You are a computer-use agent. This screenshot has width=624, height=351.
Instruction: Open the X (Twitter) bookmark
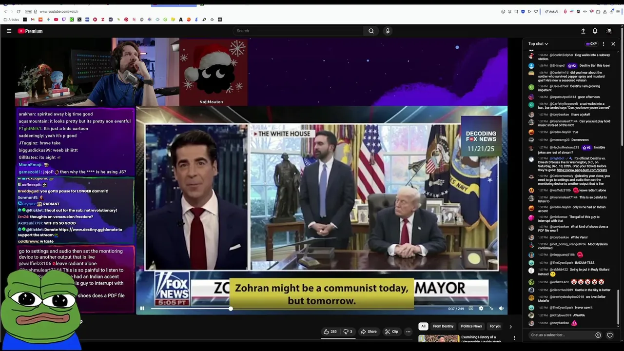point(79,19)
